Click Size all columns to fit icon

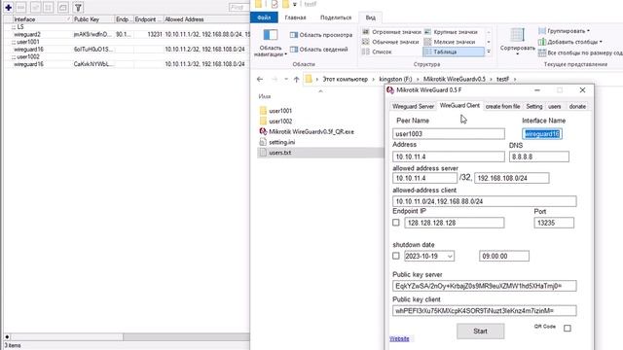(x=542, y=52)
